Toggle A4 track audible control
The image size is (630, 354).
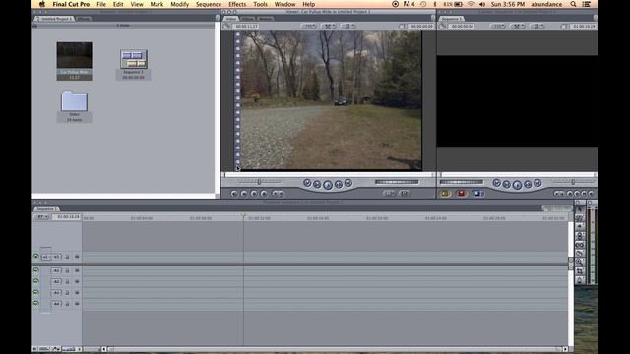pyautogui.click(x=36, y=304)
